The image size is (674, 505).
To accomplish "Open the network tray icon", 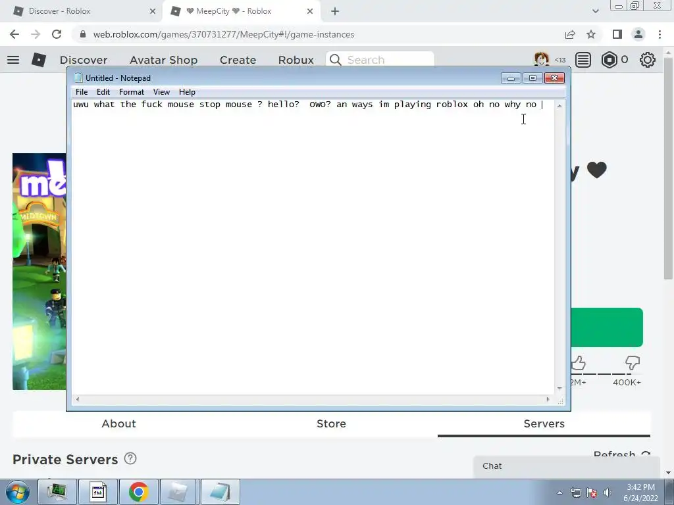I will click(x=575, y=493).
